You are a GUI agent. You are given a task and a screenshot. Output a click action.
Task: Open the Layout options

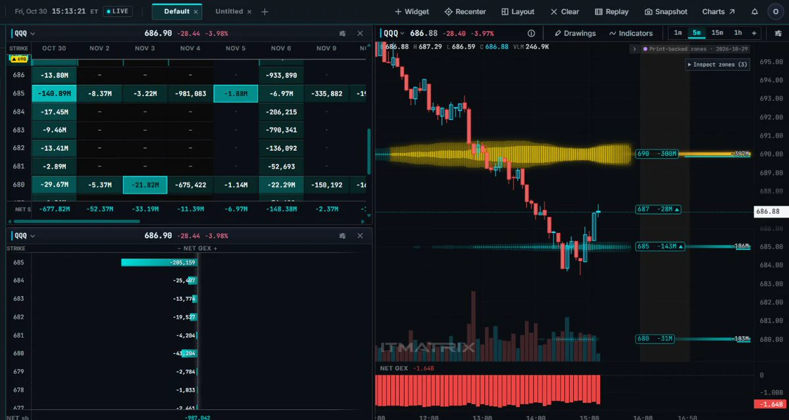[x=518, y=12]
